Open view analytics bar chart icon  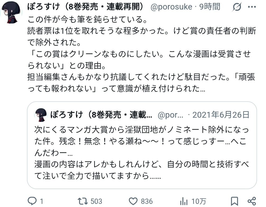point(184,202)
